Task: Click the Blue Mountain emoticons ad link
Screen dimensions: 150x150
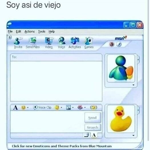Action: (62, 146)
